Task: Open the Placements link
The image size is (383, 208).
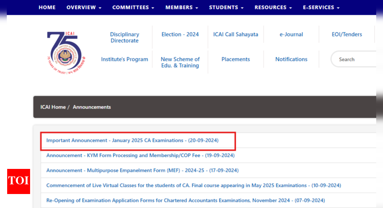Action: tap(235, 60)
